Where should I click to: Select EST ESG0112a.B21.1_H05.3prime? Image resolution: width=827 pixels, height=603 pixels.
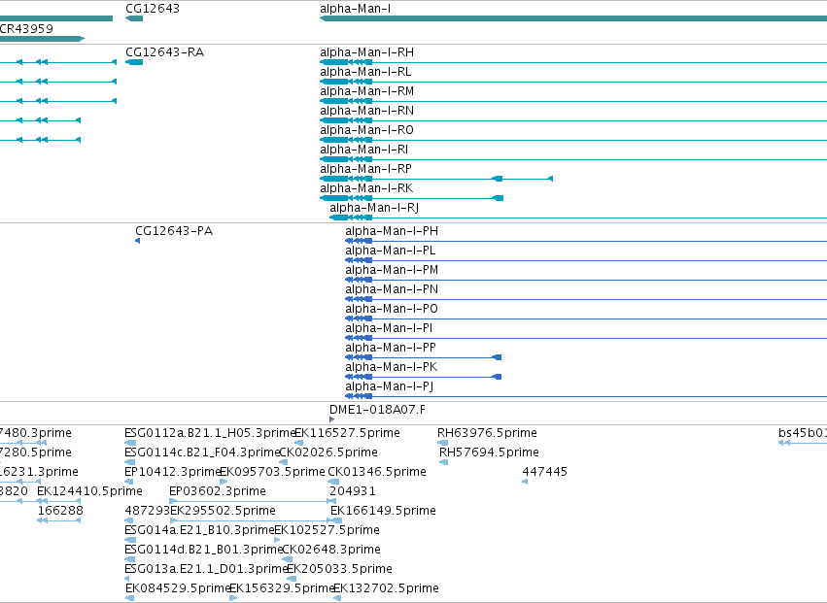click(210, 433)
